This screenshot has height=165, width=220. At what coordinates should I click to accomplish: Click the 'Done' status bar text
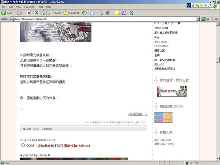[7, 163]
